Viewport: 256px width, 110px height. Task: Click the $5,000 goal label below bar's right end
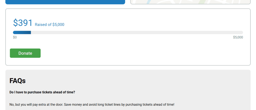[x=238, y=37]
